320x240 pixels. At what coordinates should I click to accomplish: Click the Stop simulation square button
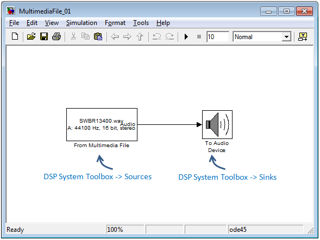tap(199, 37)
